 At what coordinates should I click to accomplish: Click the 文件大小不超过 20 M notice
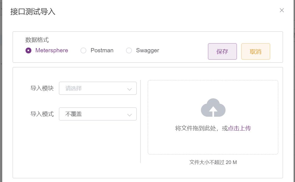pos(213,162)
